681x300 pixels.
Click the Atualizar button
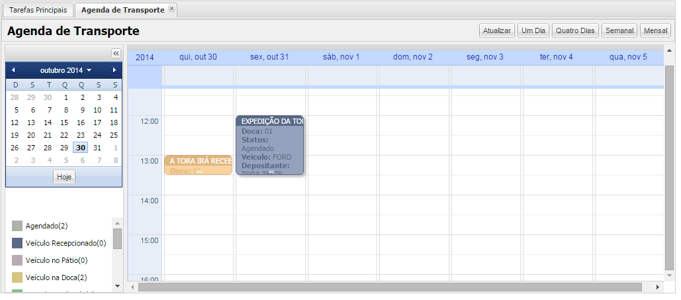pyautogui.click(x=497, y=31)
